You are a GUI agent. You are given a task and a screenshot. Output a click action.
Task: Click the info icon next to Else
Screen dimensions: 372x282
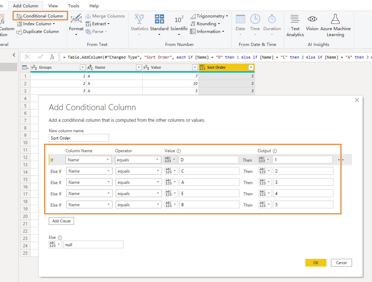(x=60, y=237)
